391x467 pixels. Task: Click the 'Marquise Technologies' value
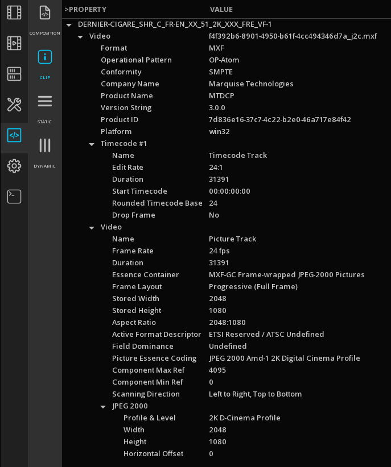(251, 84)
